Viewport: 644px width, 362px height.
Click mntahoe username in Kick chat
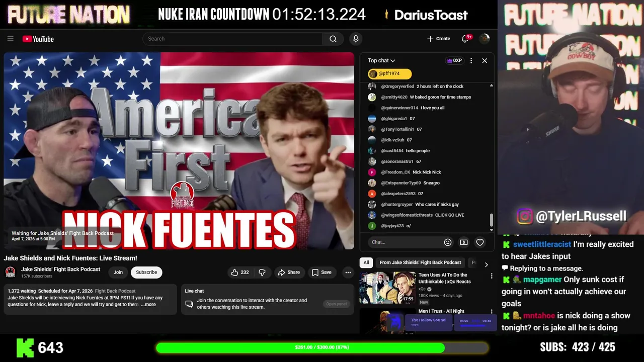tap(539, 316)
